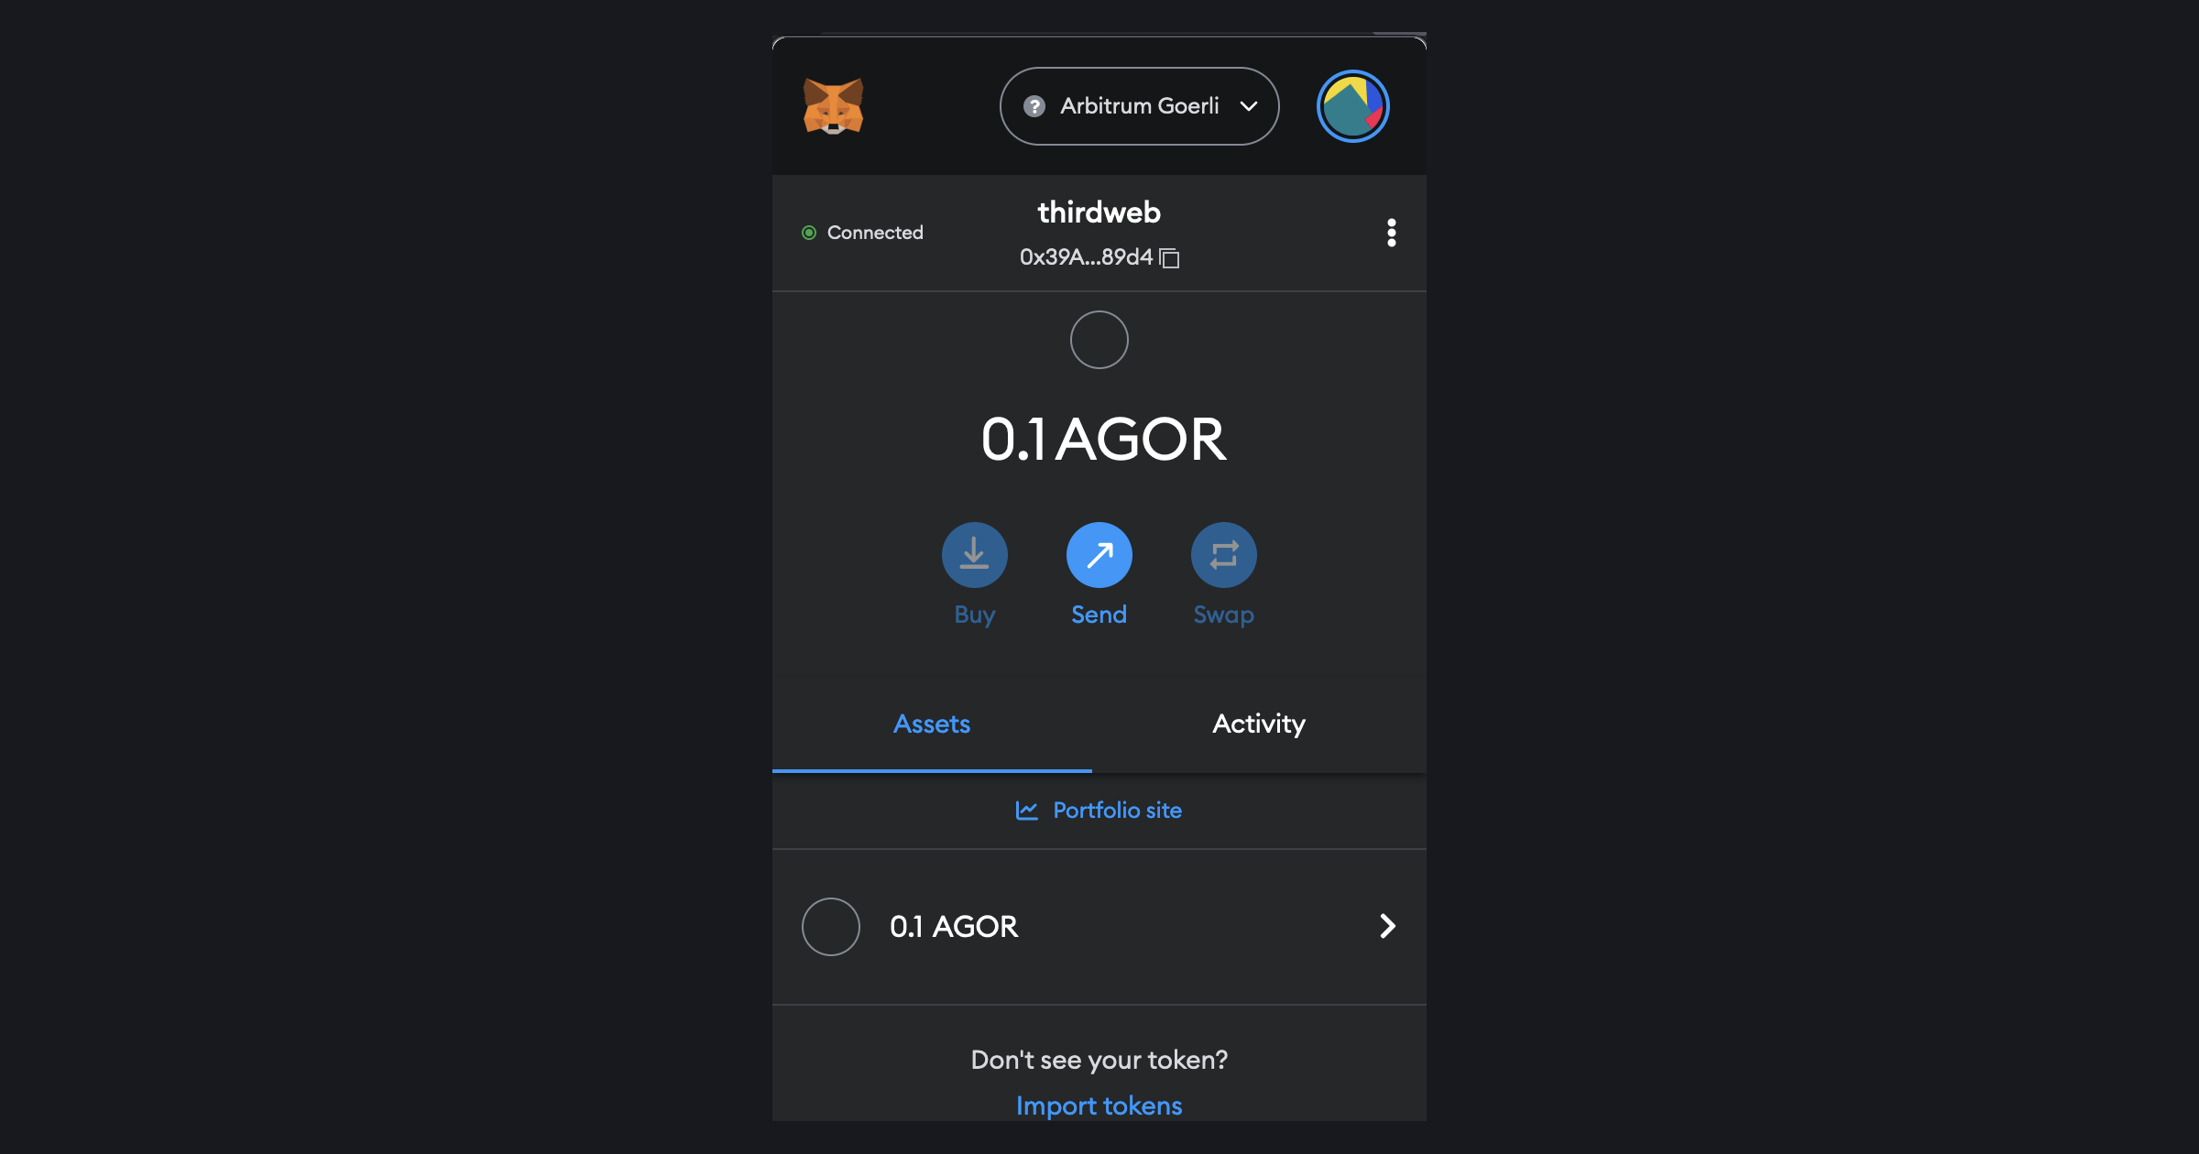This screenshot has width=2199, height=1154.
Task: Click the copy address icon next to 0x39A...89d4
Action: (1171, 257)
